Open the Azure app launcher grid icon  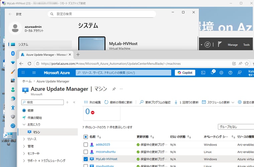tap(23, 73)
